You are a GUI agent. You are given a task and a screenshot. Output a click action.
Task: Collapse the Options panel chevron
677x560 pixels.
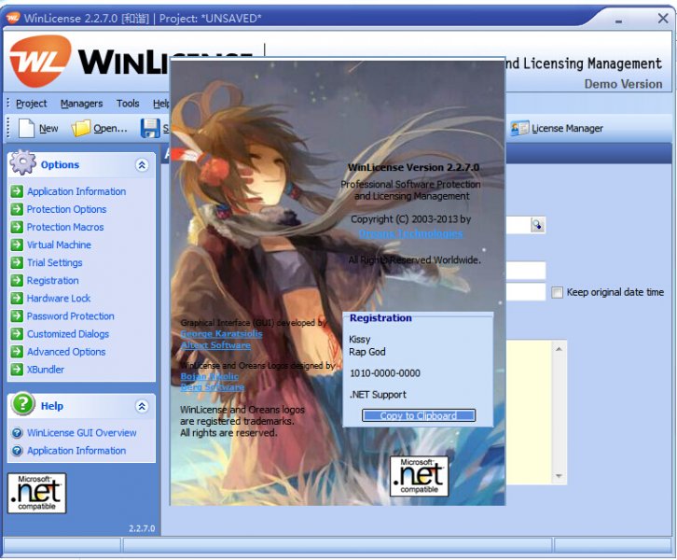142,165
